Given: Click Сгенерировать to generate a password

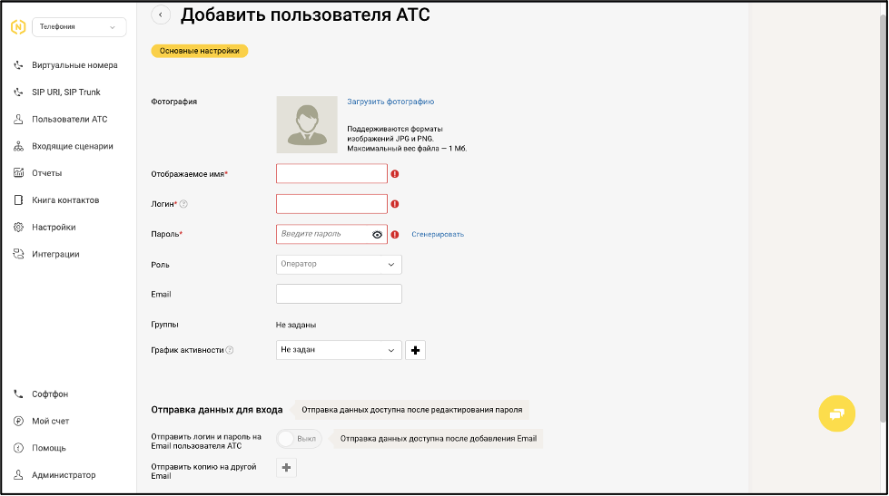Looking at the screenshot, I should (438, 235).
